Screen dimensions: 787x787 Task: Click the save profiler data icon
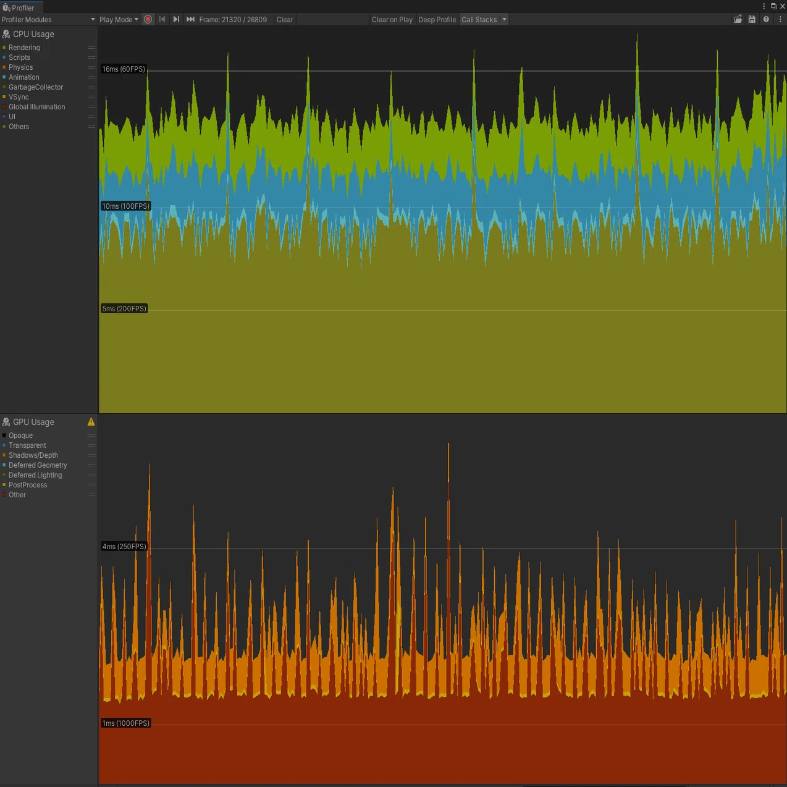(x=752, y=19)
